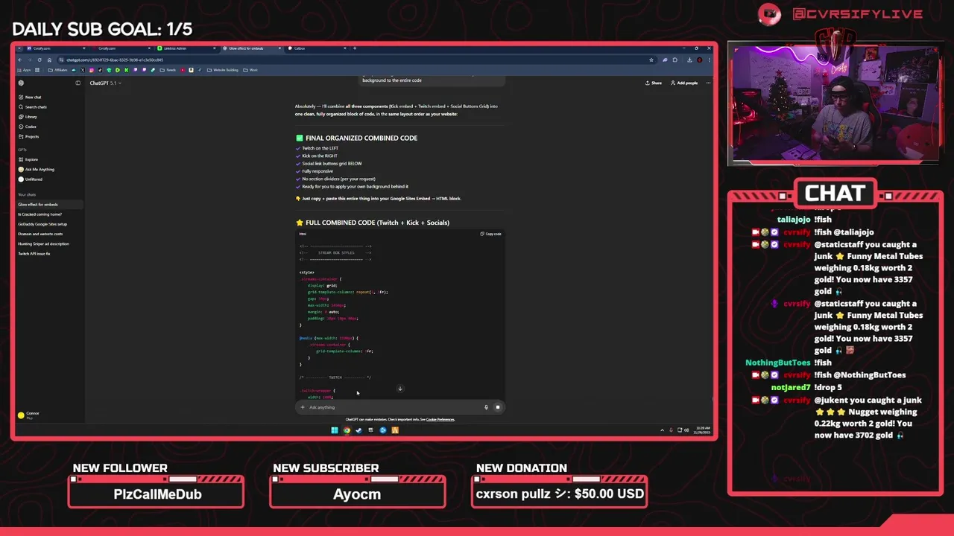
Task: Open the Needs bookmarks folder
Action: (x=169, y=70)
